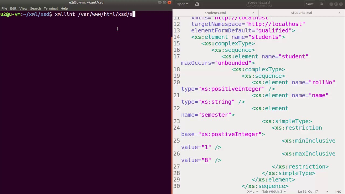
Task: Switch to the students.xml tab
Action: [x=215, y=13]
